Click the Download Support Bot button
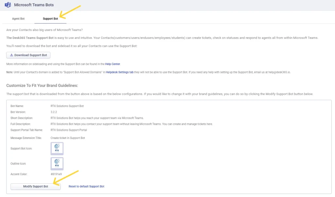Image resolution: width=335 pixels, height=197 pixels. coord(28,55)
